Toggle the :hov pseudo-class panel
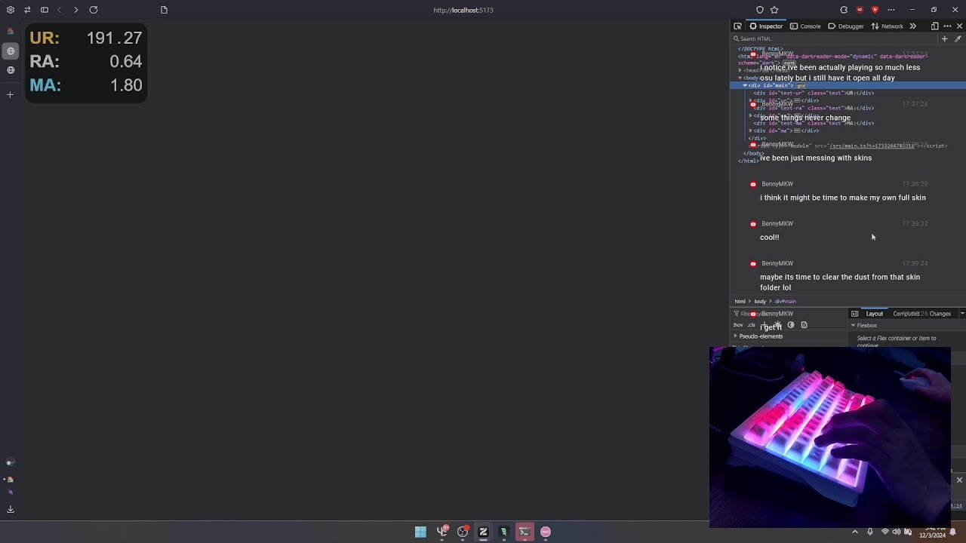Screen dimensions: 966x543 click(738, 325)
